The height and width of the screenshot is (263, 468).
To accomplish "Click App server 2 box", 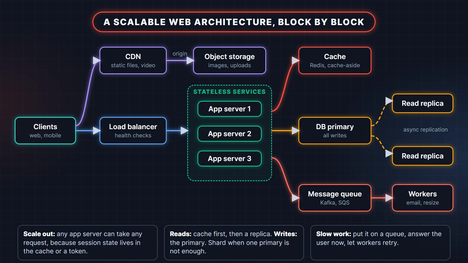I will 230,134.
